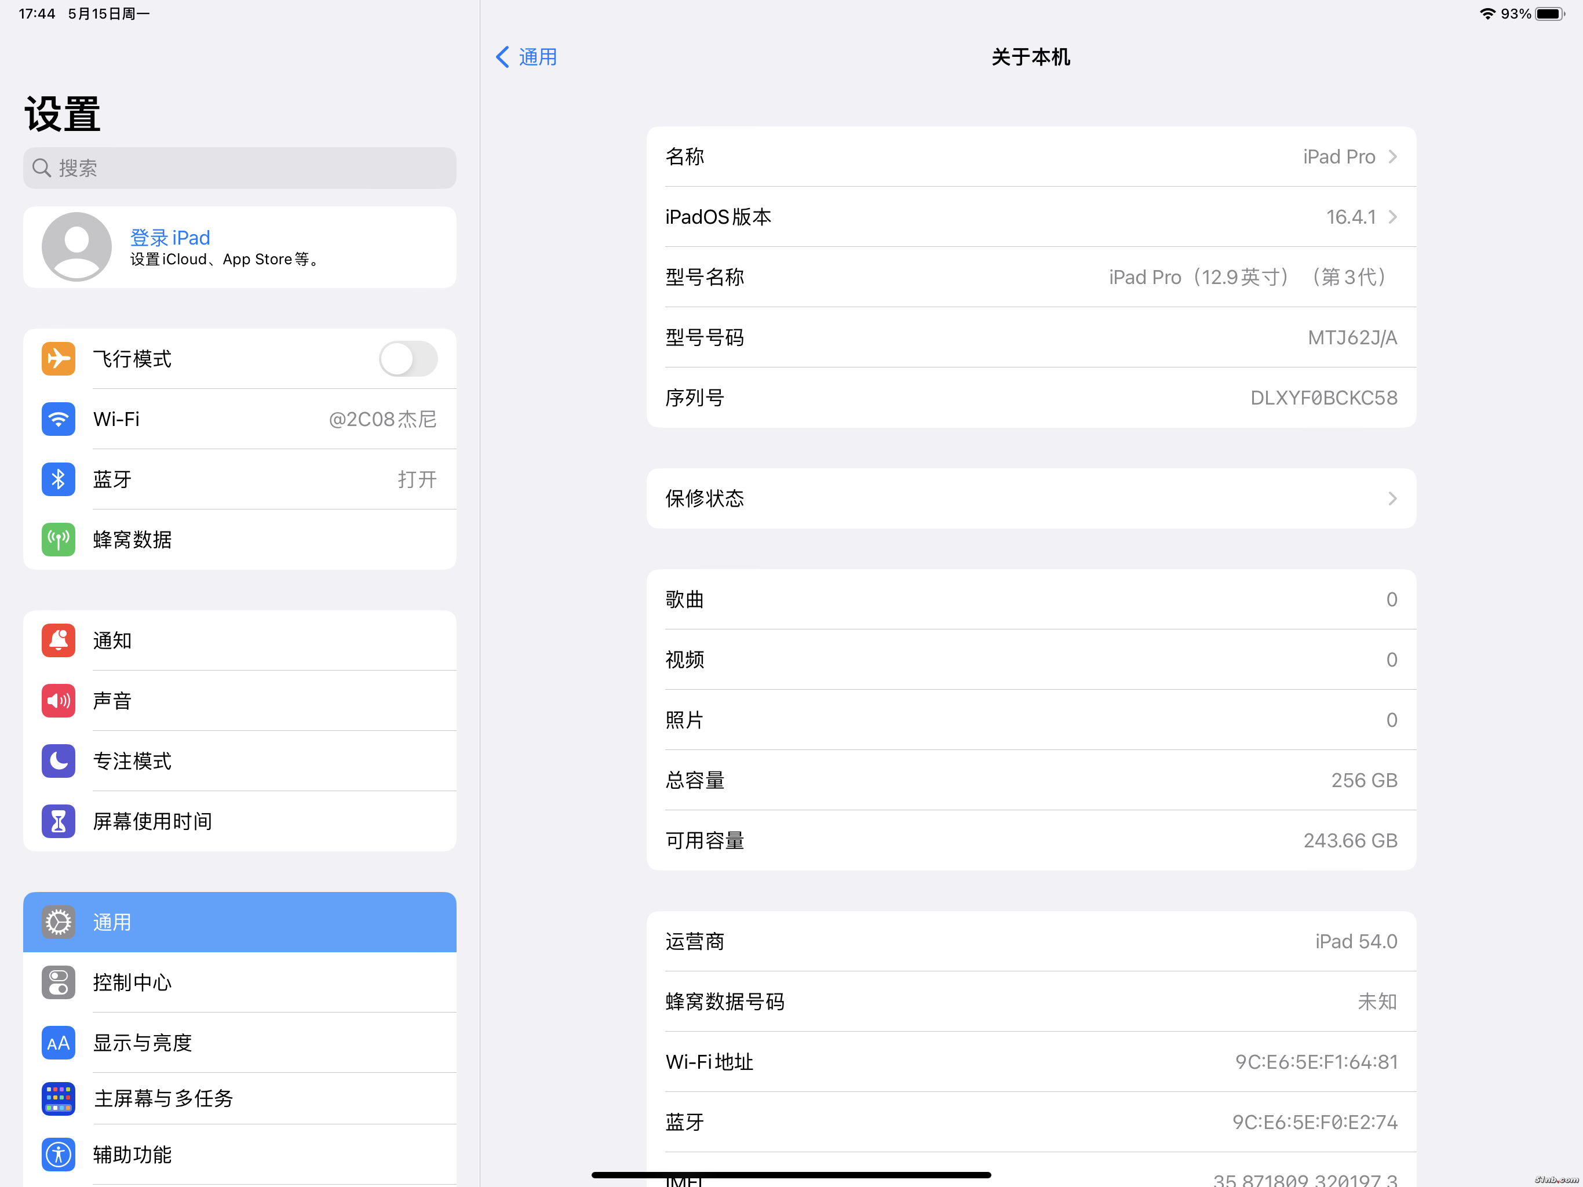Tap the Screen Time hourglass icon

tap(58, 821)
